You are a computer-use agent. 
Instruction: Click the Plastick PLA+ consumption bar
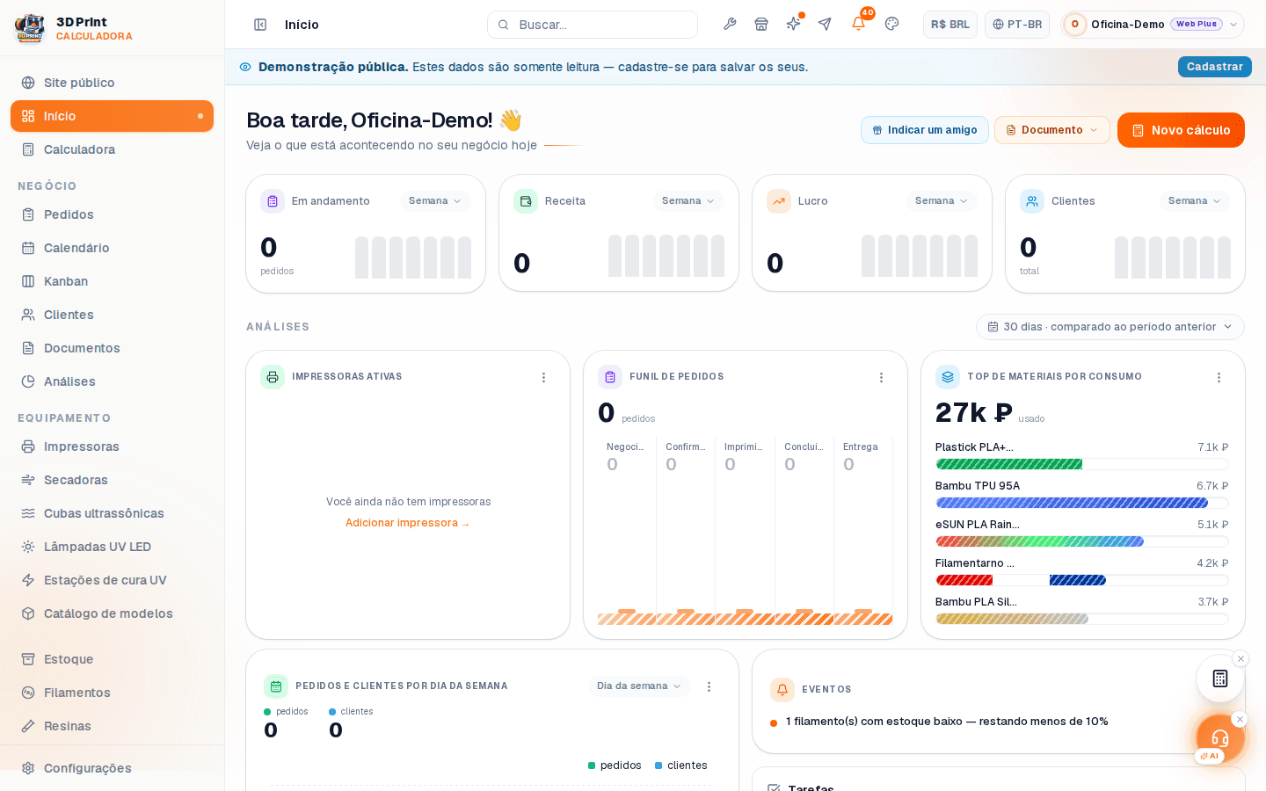(1082, 464)
